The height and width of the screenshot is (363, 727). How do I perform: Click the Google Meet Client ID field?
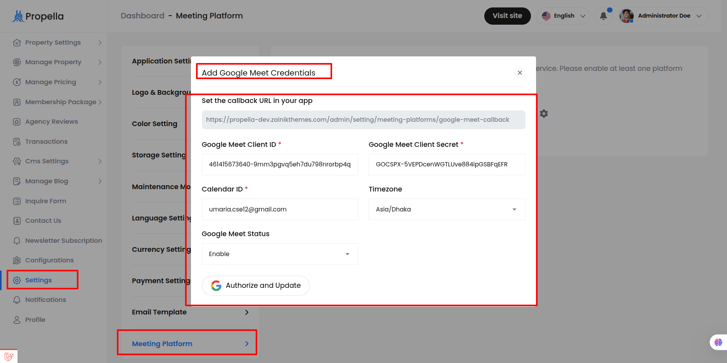pos(280,164)
